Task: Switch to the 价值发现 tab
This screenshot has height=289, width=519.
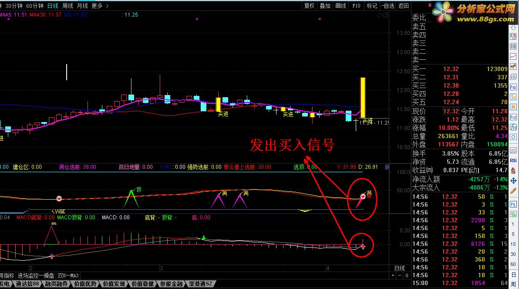Action: click(114, 284)
